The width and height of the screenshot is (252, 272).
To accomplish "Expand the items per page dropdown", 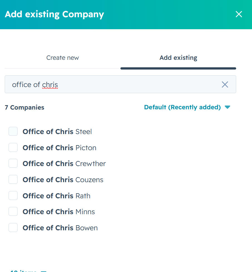I will pos(28,271).
